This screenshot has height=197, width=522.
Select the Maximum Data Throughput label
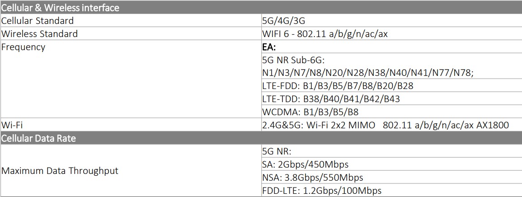(x=60, y=171)
